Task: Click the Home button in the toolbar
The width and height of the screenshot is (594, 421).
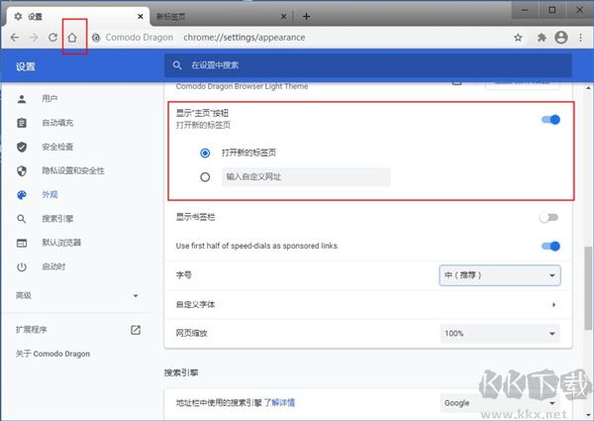Action: point(72,38)
